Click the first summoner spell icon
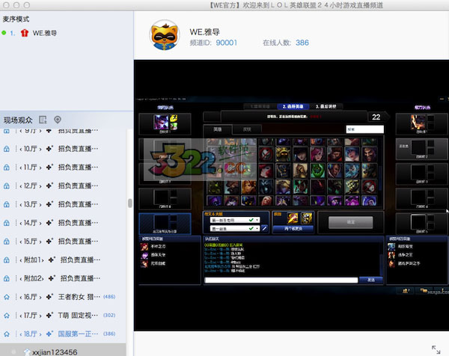 [293, 218]
